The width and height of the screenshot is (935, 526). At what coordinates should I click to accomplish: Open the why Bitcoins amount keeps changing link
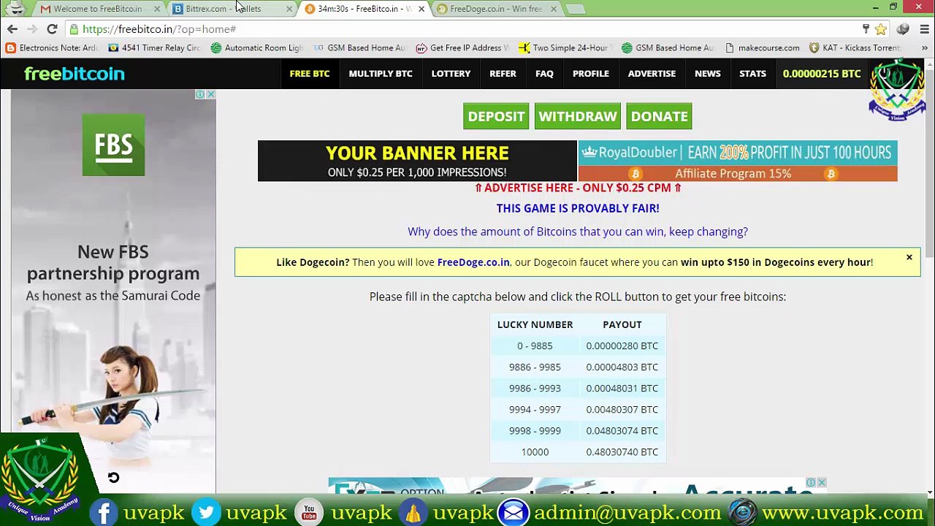578,232
